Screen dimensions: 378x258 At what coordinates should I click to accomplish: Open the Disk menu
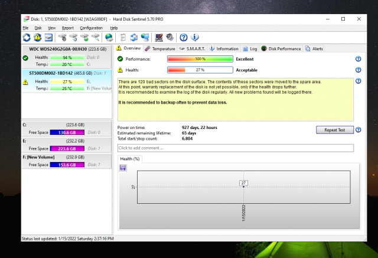[38, 28]
